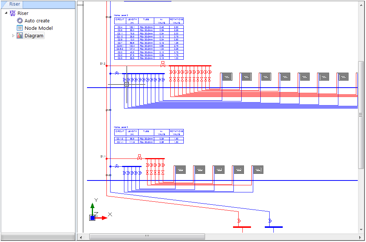Click the blue shut-off valve near Z1.1
366x242 pixels.
point(117,166)
